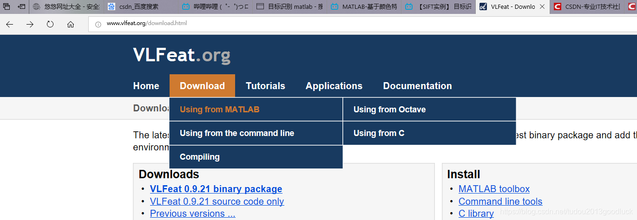The height and width of the screenshot is (220, 637).
Task: Click the set-tabs-aside icon
Action: [x=21, y=6]
